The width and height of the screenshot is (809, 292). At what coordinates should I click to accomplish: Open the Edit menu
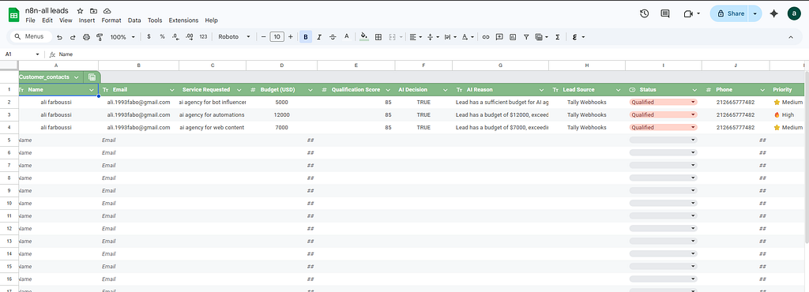pyautogui.click(x=47, y=21)
